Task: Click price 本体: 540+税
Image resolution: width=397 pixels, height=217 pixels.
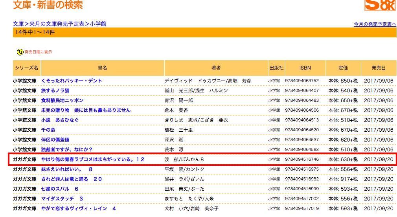Action: pyautogui.click(x=343, y=91)
